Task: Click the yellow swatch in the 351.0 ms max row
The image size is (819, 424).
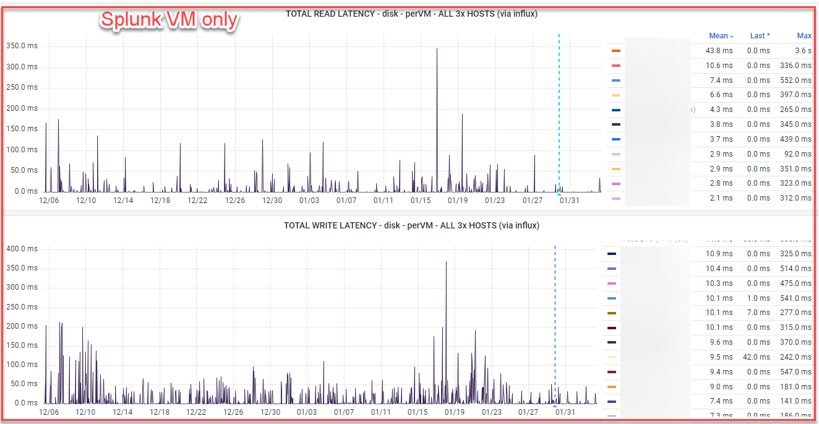Action: [615, 169]
